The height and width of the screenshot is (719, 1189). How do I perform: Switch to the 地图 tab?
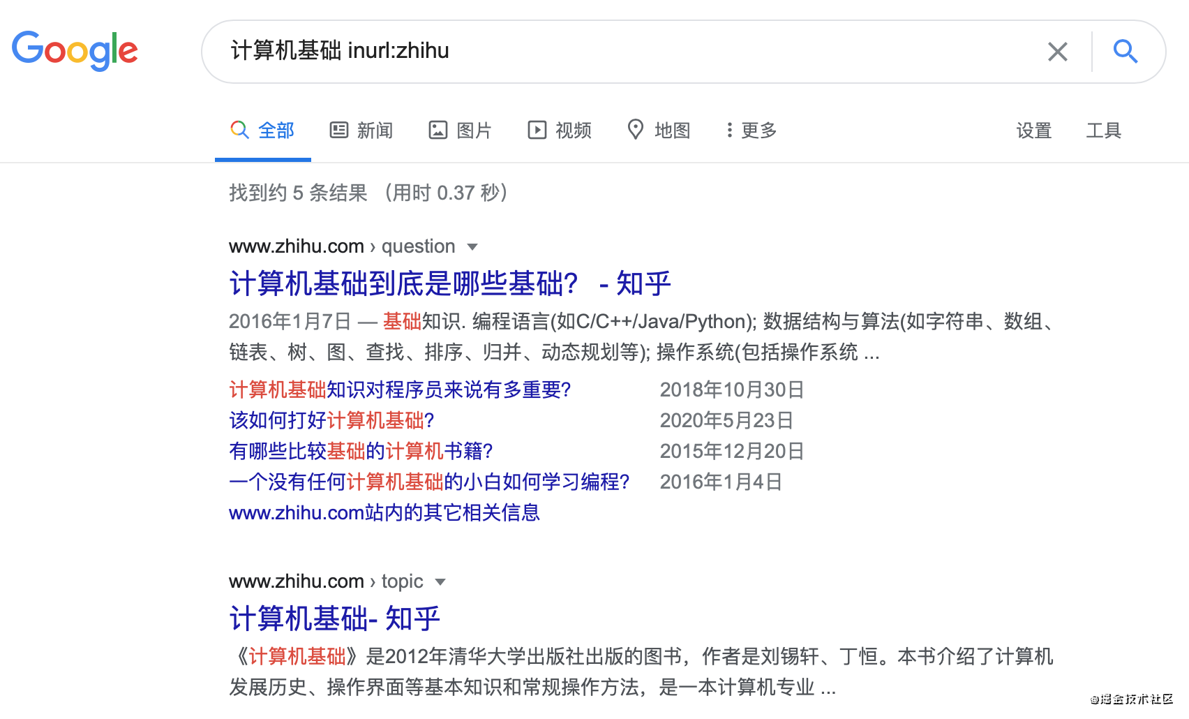[659, 131]
